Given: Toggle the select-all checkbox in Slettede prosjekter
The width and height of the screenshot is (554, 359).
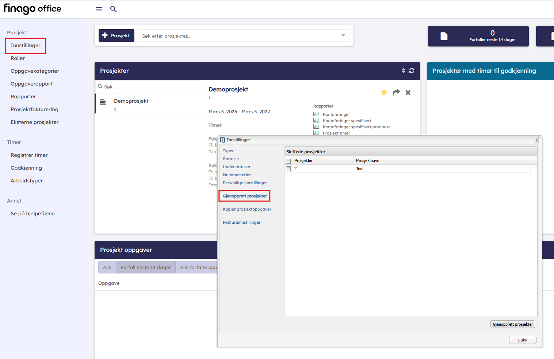Looking at the screenshot, I should click(289, 161).
